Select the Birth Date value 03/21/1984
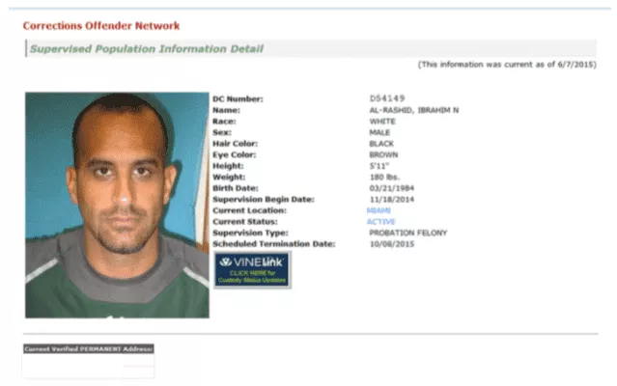 [x=391, y=188]
